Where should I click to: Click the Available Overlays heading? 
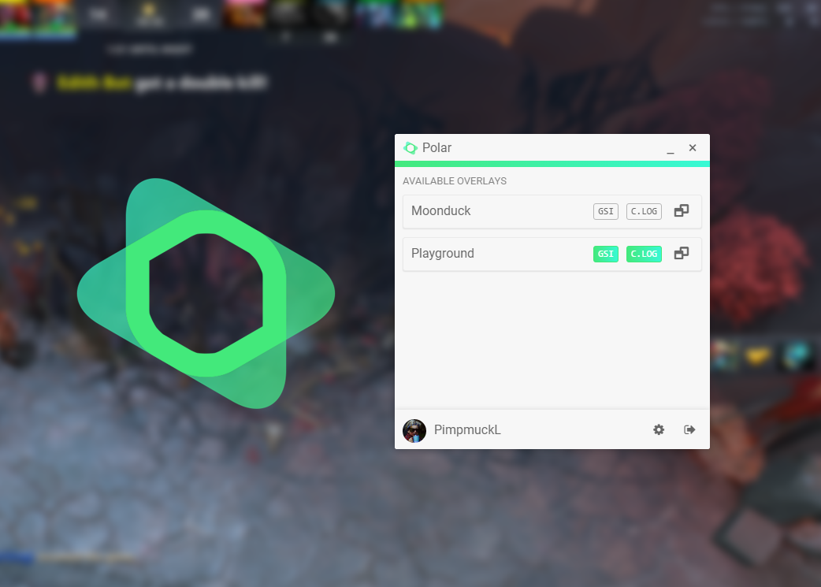pyautogui.click(x=455, y=180)
